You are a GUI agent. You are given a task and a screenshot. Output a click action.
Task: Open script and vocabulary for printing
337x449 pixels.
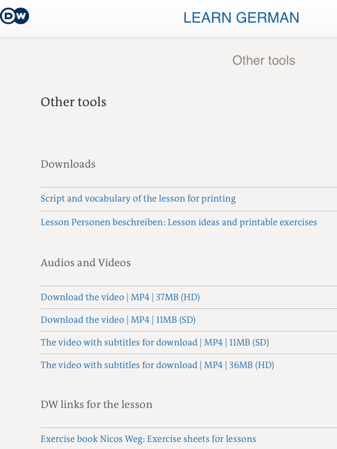[x=138, y=199]
